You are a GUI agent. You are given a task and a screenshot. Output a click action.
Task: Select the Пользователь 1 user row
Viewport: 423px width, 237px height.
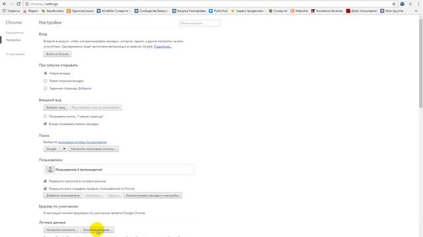(x=119, y=170)
